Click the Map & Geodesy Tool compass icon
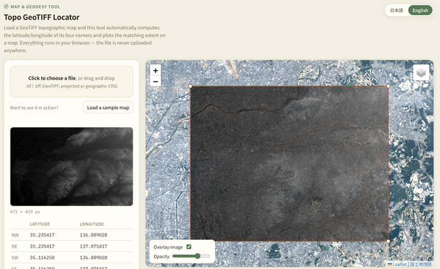The image size is (440, 269). click(x=6, y=6)
